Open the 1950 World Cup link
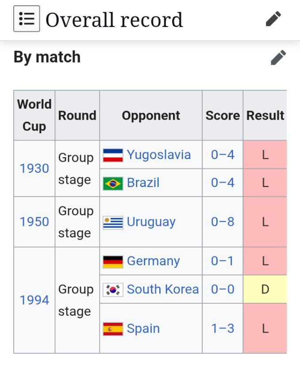Screen dimensions: 300x367 (34, 222)
